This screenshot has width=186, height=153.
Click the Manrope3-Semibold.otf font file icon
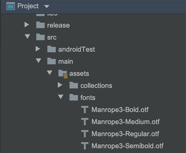click(85, 146)
